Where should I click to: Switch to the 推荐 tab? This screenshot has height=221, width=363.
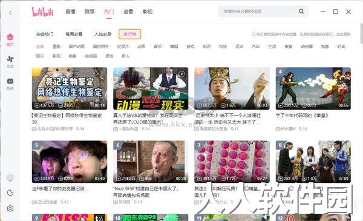[90, 12]
